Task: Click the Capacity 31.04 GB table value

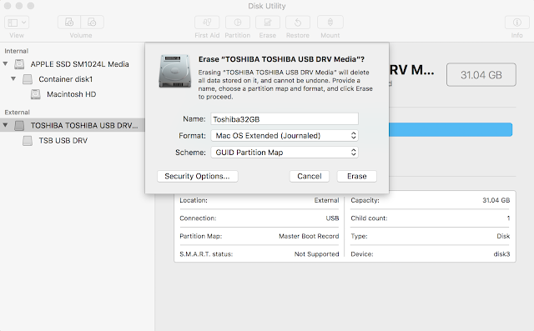Action: (496, 200)
